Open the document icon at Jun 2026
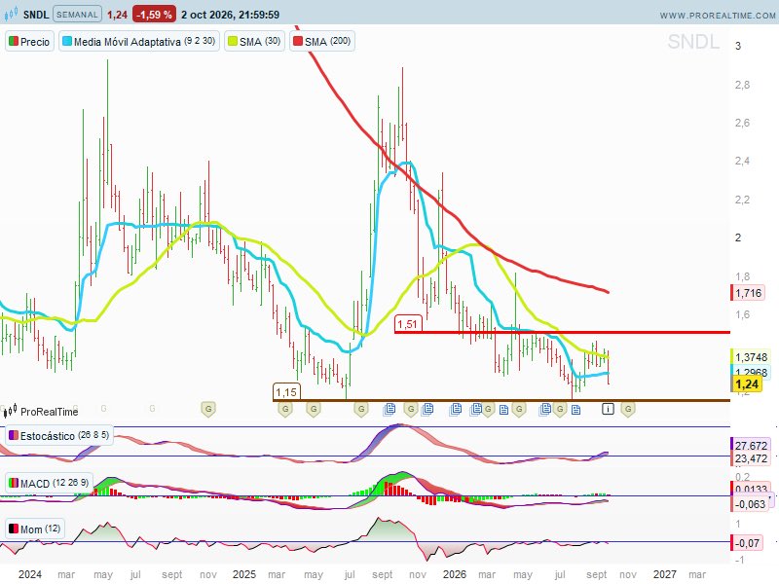 (545, 409)
